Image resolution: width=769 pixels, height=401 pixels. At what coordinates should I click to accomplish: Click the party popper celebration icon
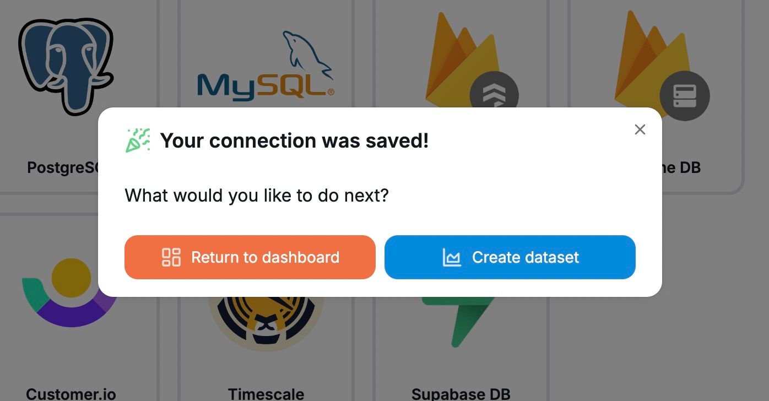pyautogui.click(x=137, y=139)
